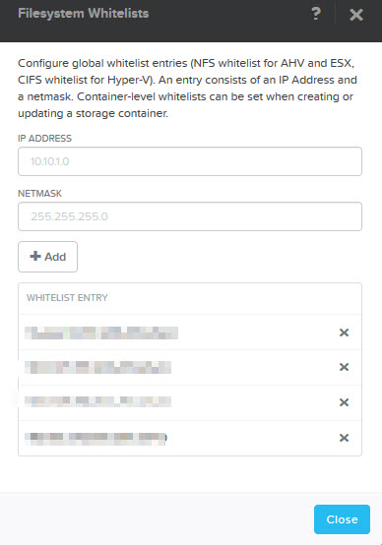
Task: Select the first whitelist entry row
Action: 190,333
